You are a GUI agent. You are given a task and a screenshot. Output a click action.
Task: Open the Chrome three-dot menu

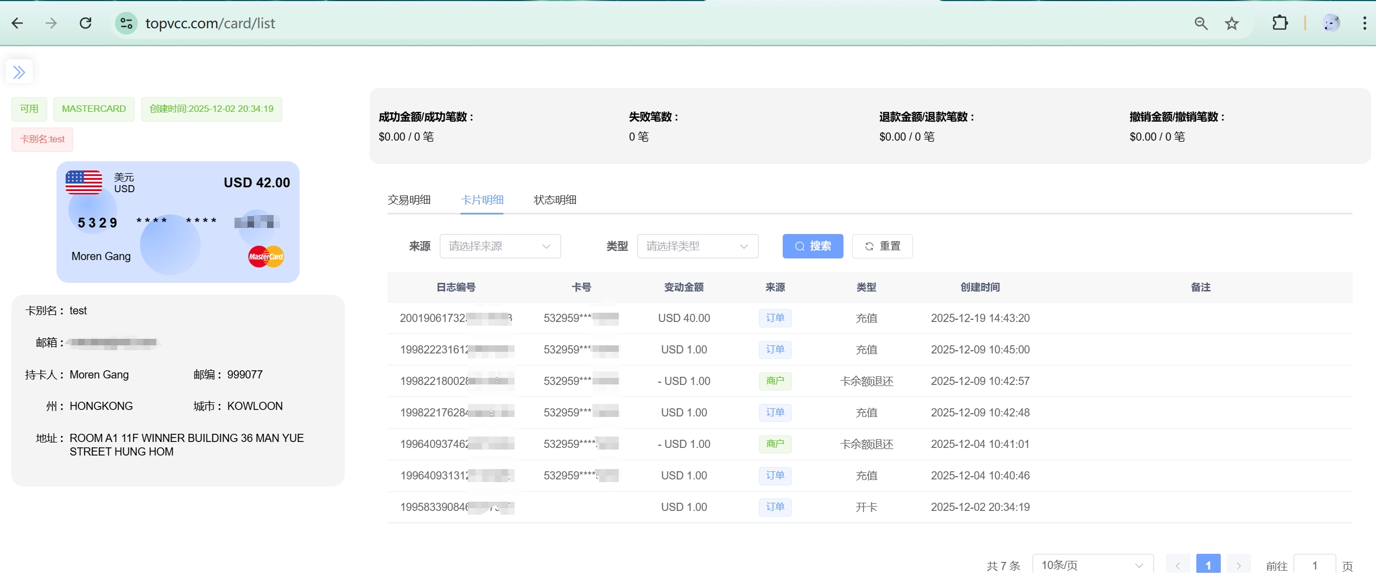click(1364, 23)
